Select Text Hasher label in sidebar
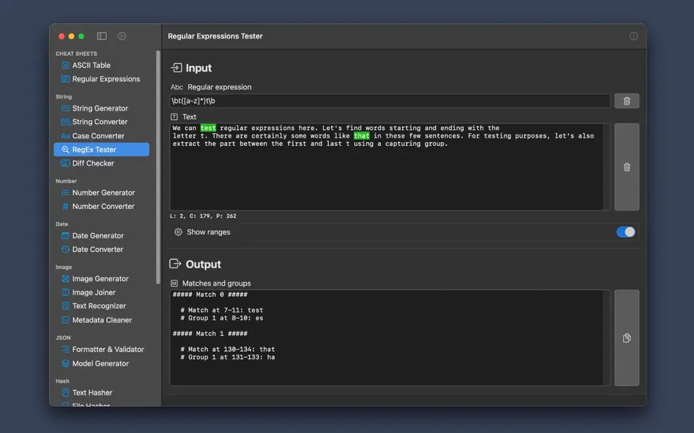 [93, 393]
